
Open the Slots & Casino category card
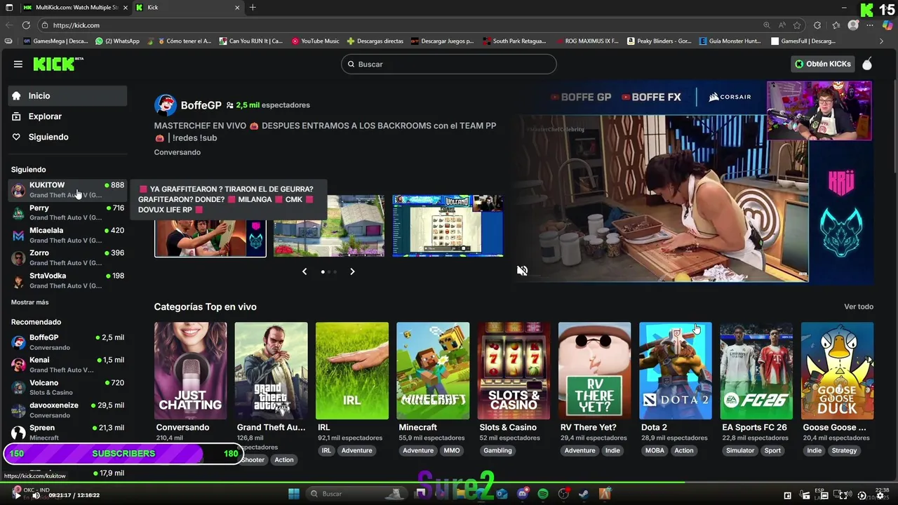click(514, 370)
